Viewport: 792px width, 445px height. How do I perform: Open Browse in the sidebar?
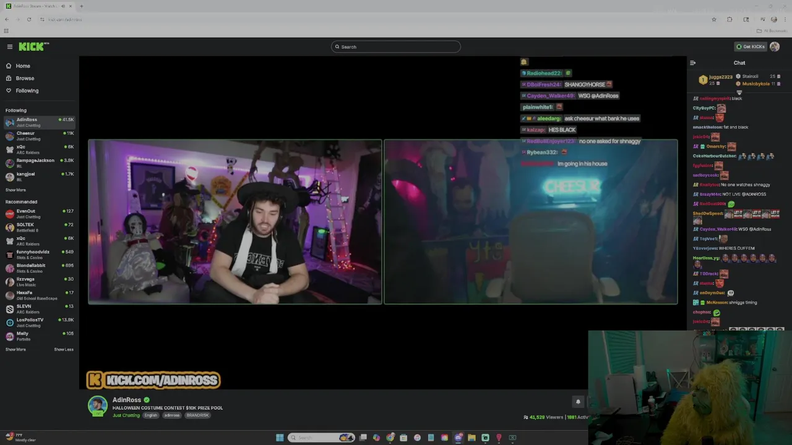pyautogui.click(x=40, y=78)
